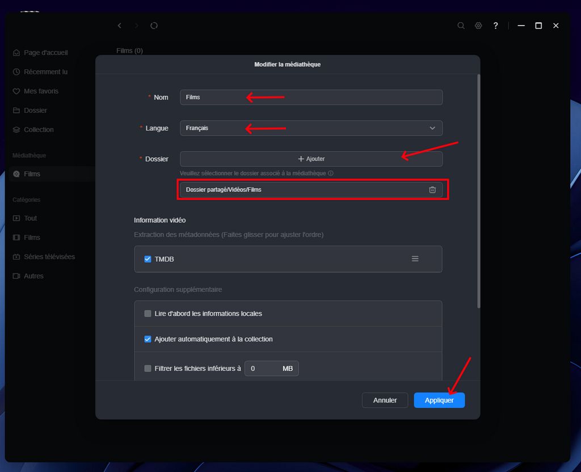
Task: Open the Langue dropdown
Action: click(x=311, y=128)
